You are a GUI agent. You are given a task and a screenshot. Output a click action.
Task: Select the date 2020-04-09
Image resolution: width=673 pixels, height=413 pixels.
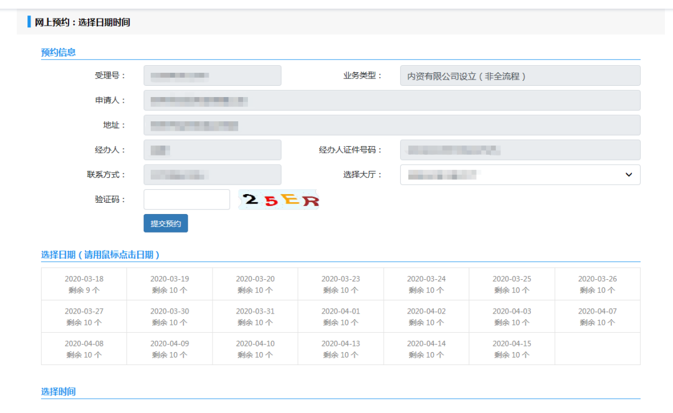click(169, 349)
